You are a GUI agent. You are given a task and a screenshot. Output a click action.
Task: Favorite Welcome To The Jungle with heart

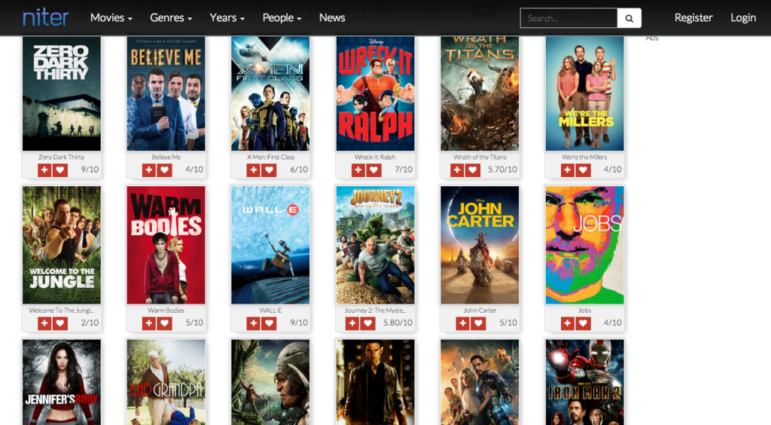coord(60,324)
